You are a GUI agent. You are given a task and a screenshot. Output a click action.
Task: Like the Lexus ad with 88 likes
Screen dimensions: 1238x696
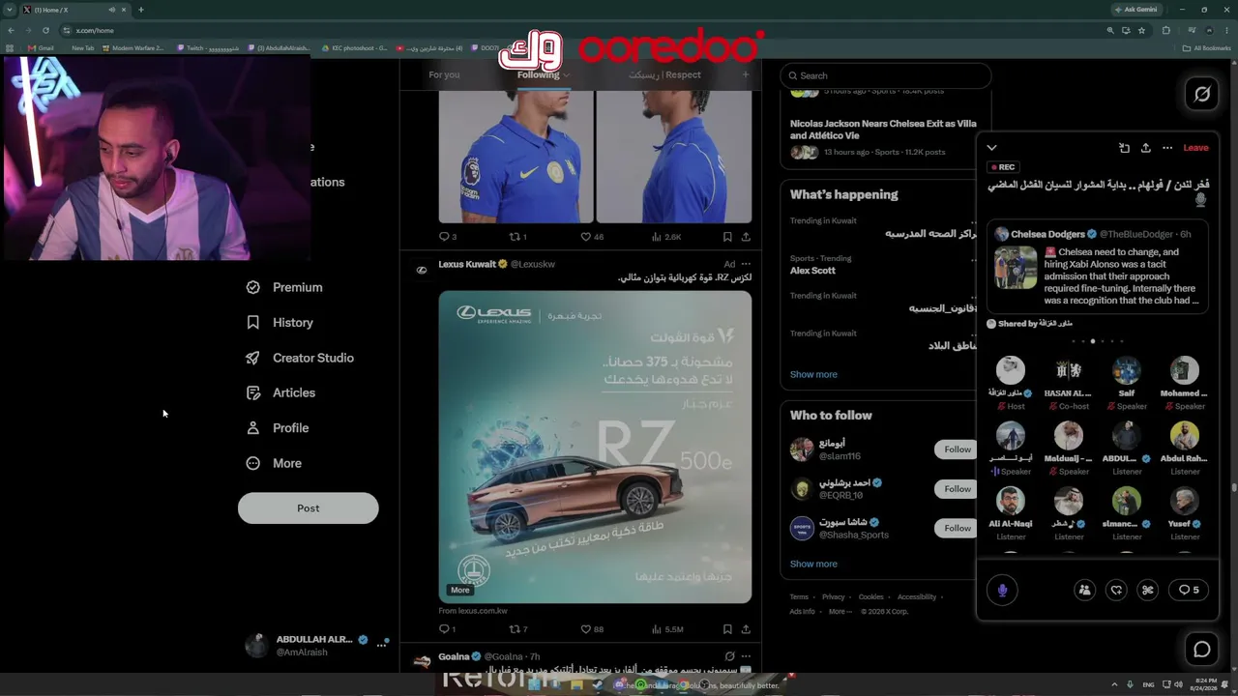pyautogui.click(x=591, y=629)
